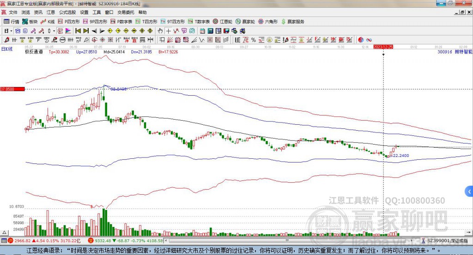Select the hand pan tool
This screenshot has height=255, width=473.
(160, 31)
